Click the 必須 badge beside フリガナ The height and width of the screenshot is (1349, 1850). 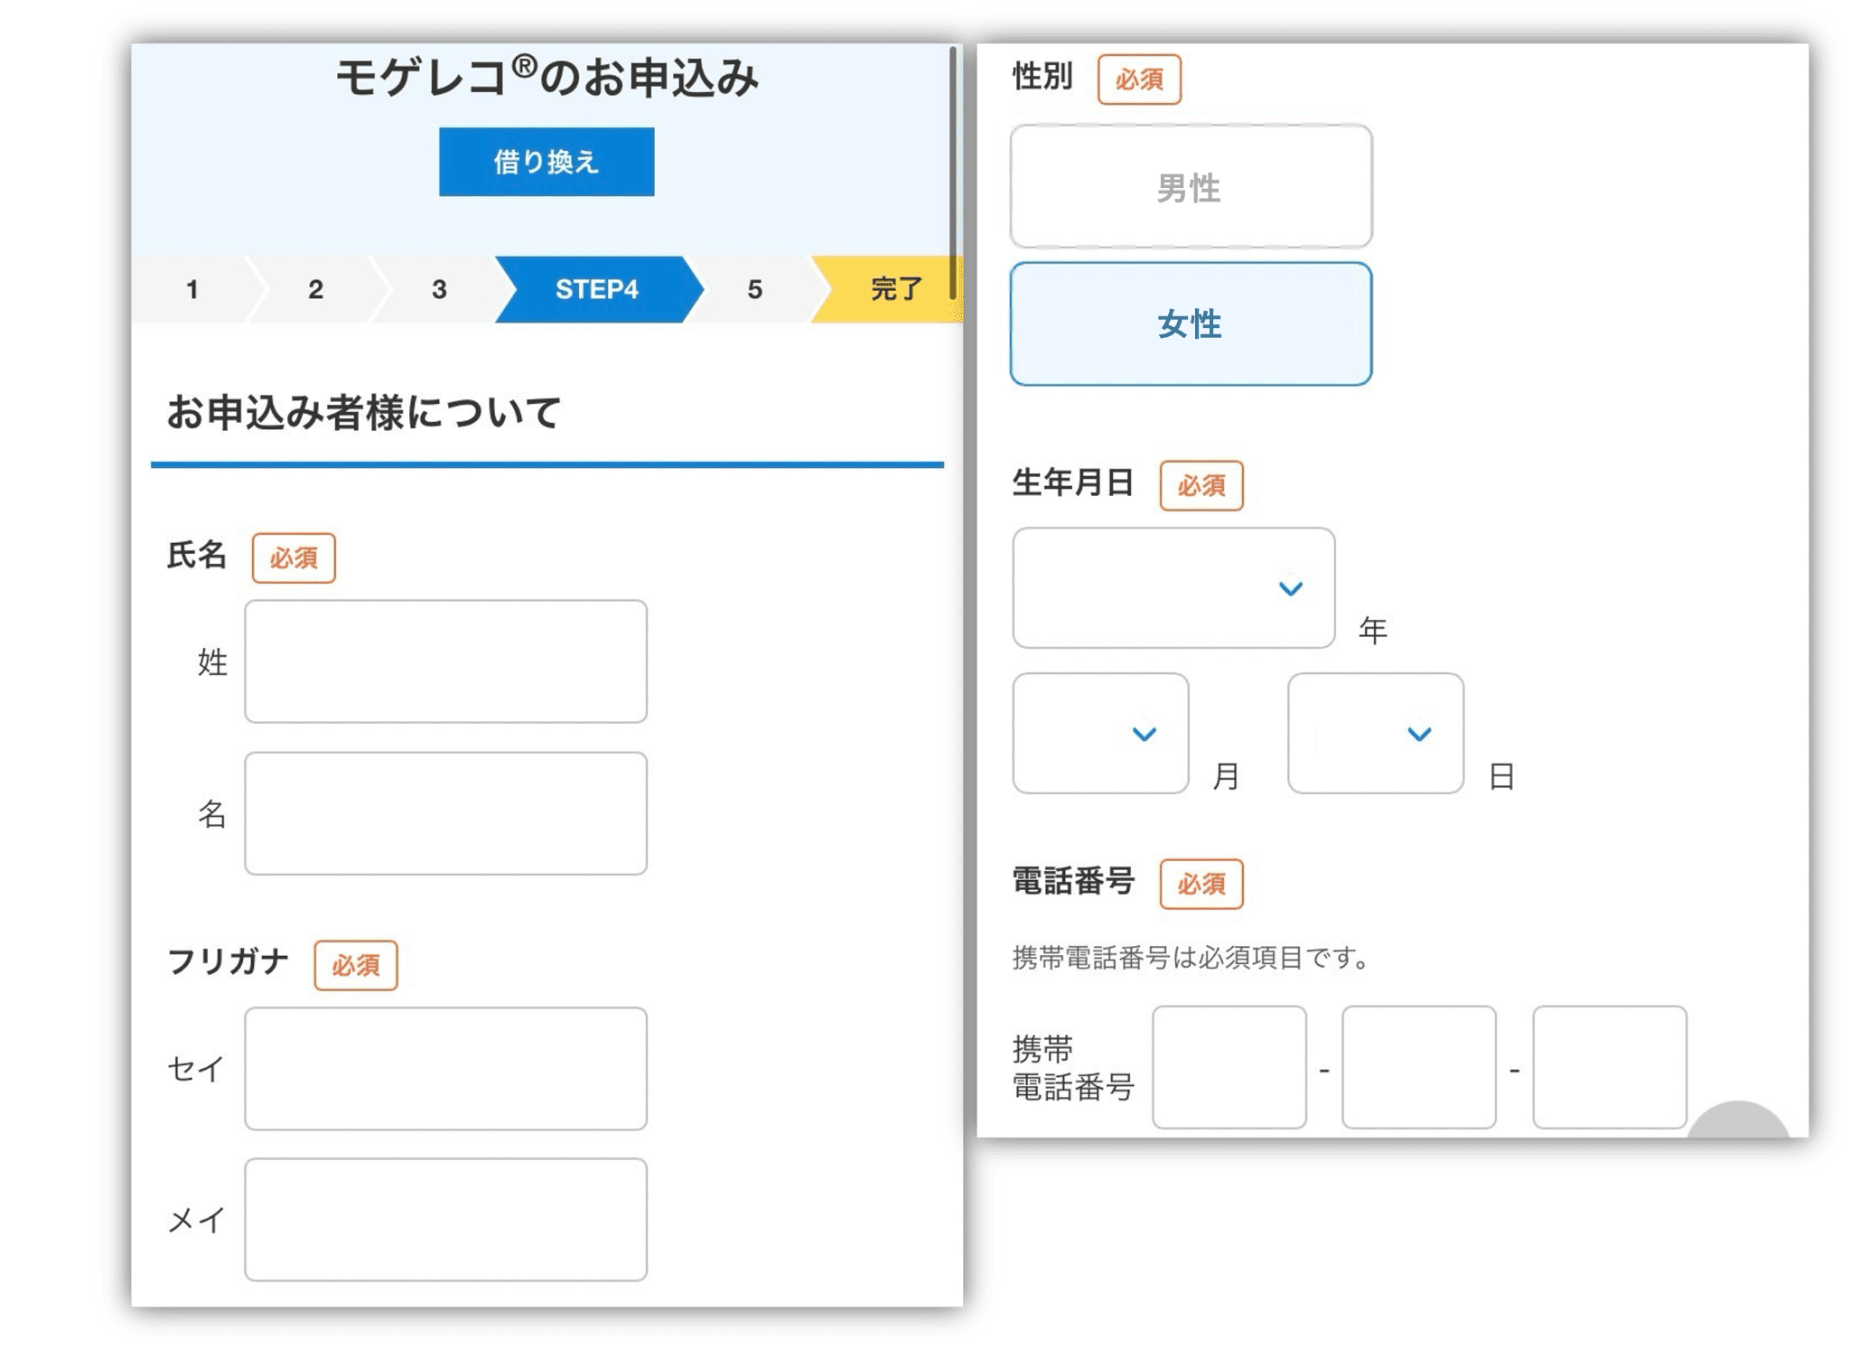click(356, 965)
